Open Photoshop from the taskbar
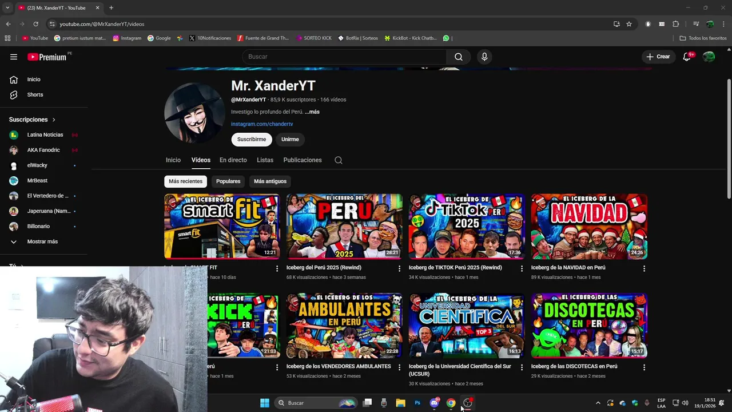Screen dimensions: 732x412 point(417,403)
